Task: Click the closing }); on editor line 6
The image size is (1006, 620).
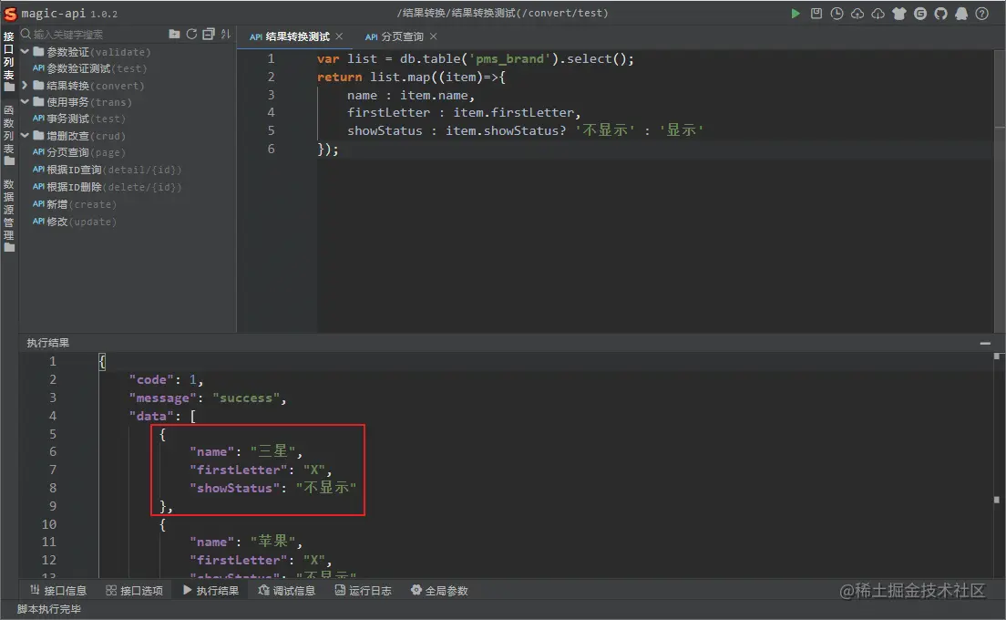Action: (x=327, y=149)
